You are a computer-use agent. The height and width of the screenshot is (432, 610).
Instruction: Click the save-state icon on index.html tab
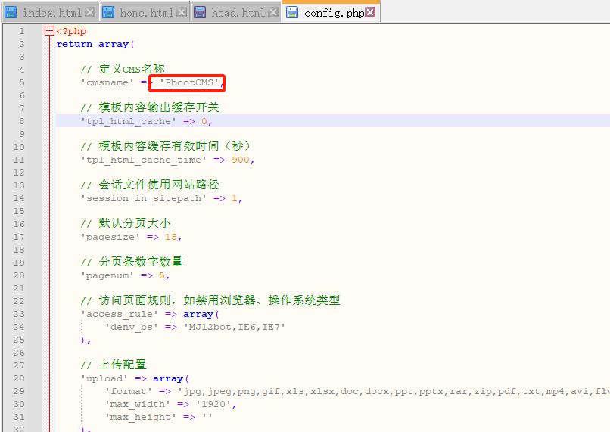tap(11, 12)
